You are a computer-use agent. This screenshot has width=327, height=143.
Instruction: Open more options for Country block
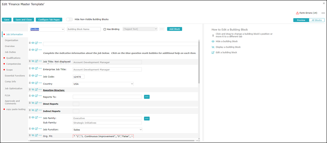coord(40,83)
